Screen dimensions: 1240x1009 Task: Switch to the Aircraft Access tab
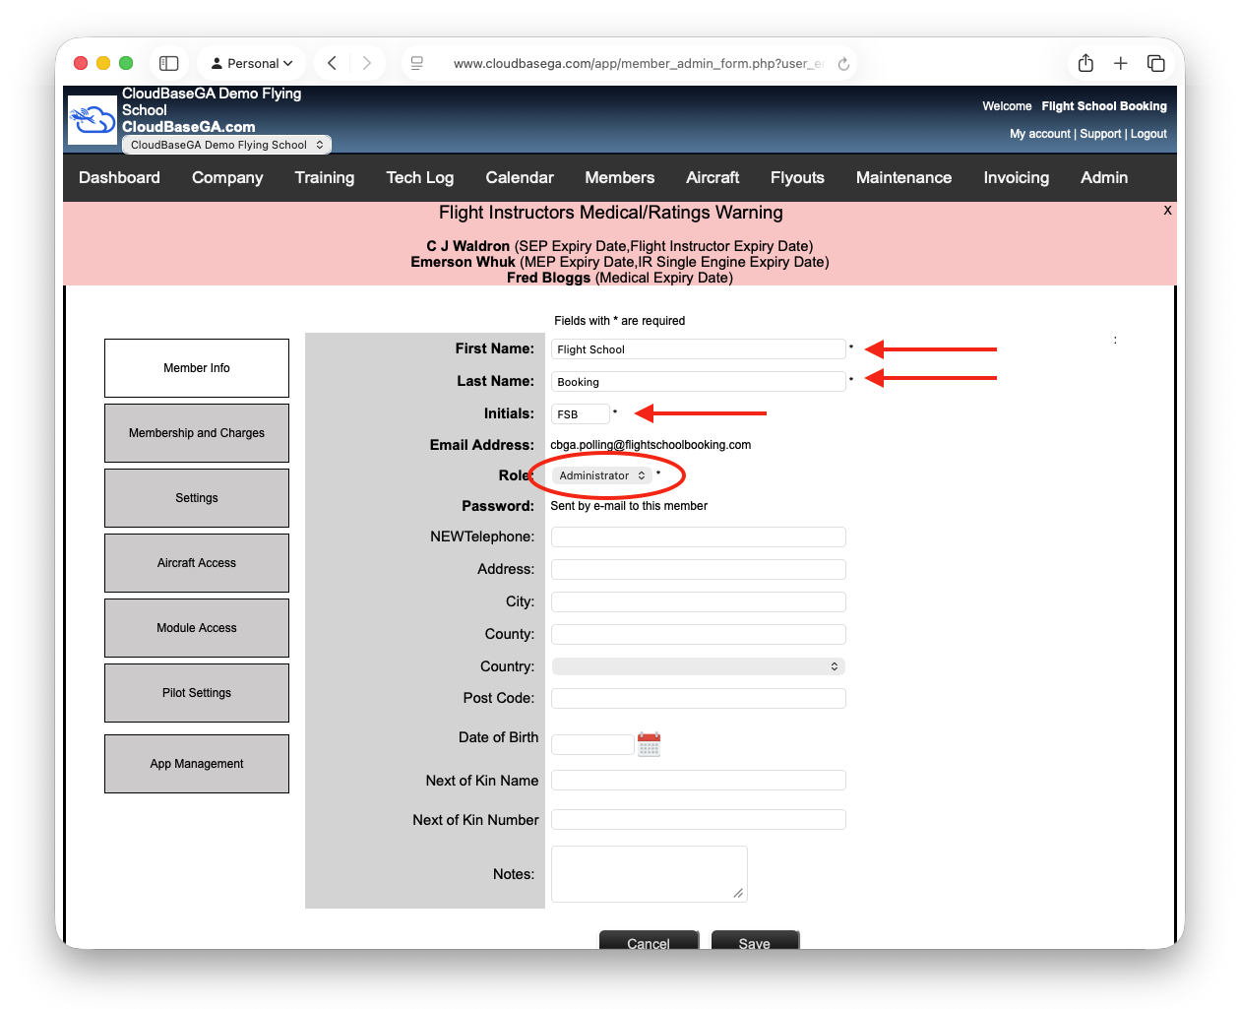coord(197,563)
